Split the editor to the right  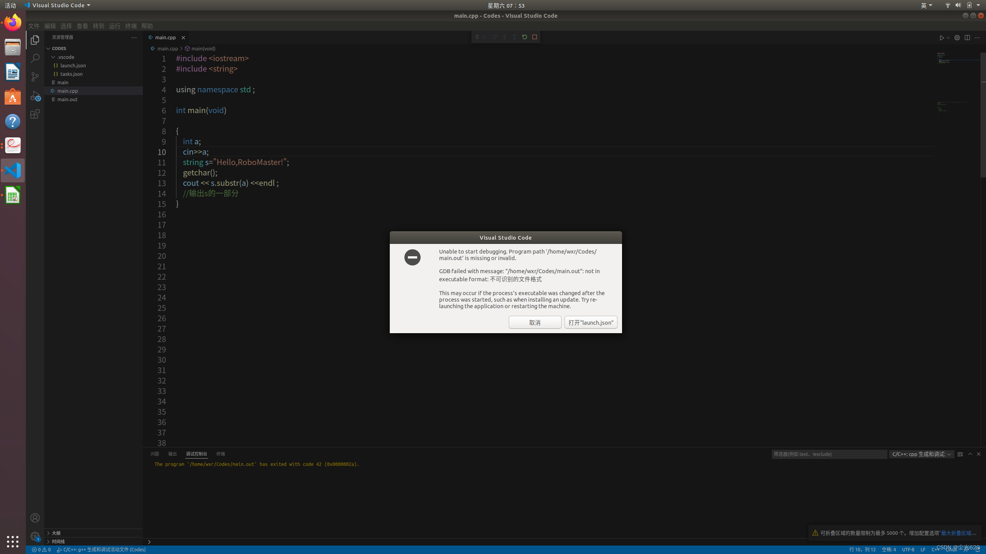click(967, 38)
